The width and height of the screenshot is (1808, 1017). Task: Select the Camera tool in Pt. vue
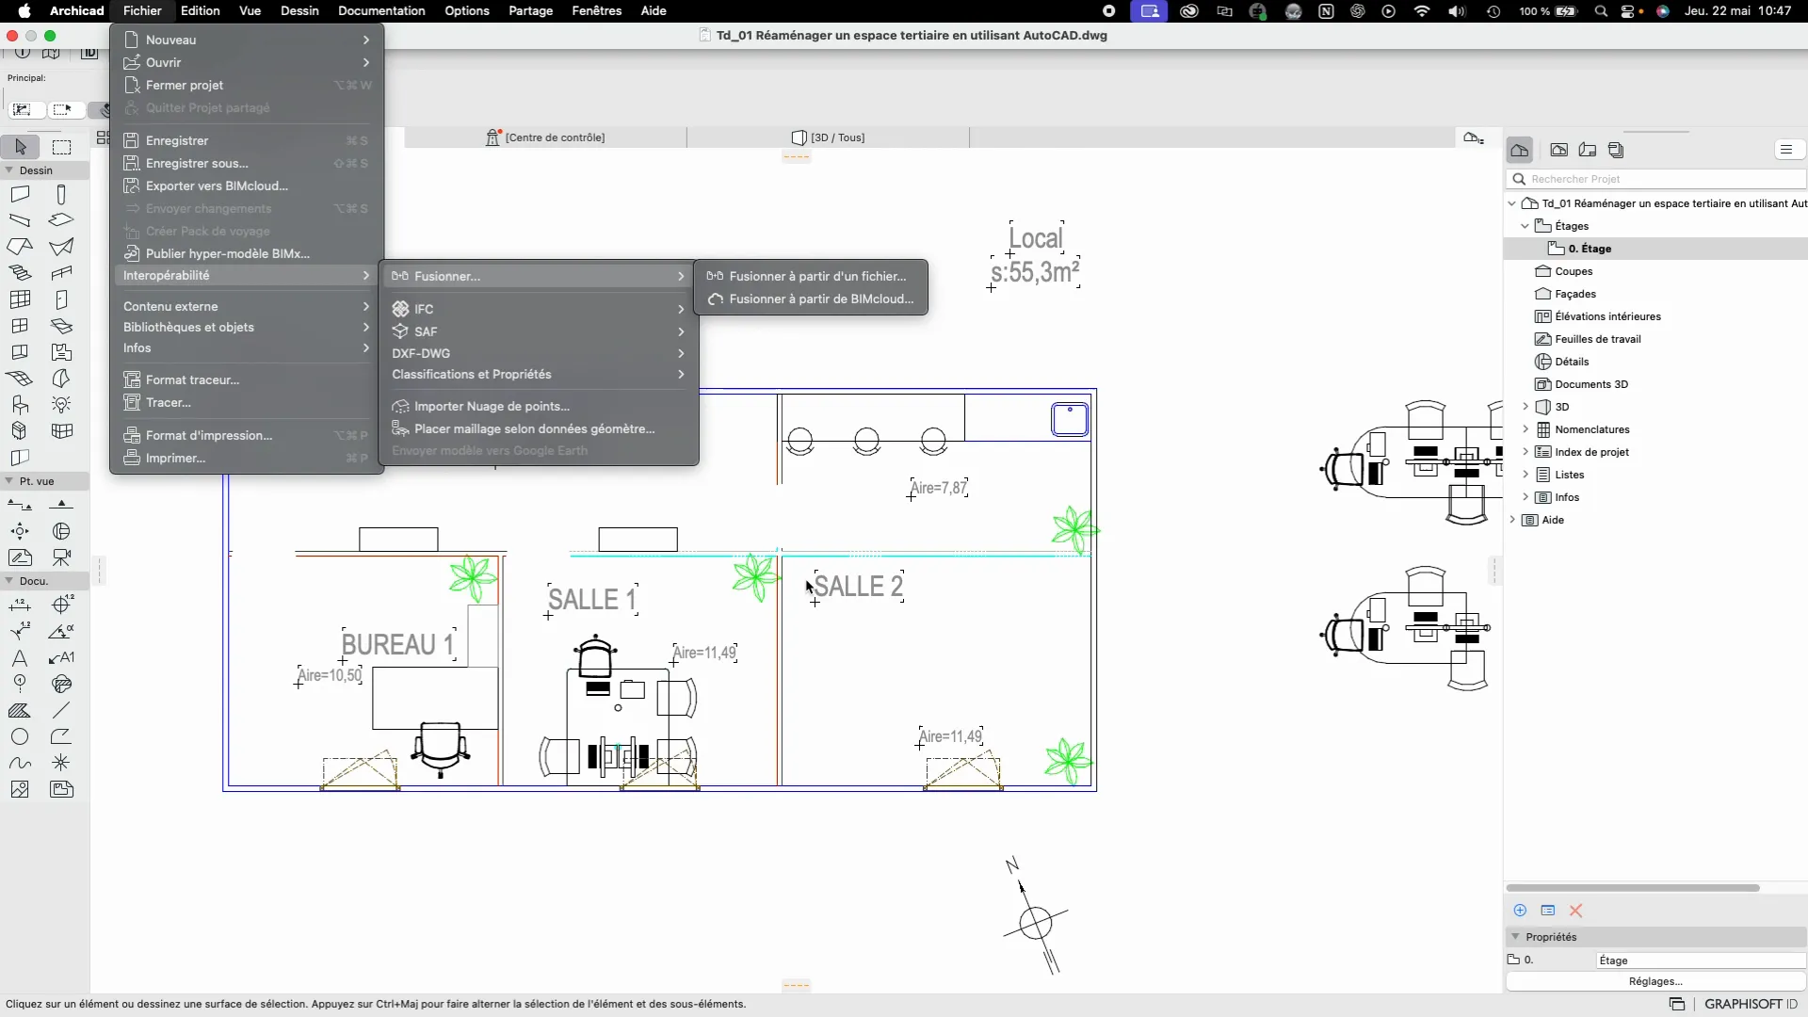[61, 557]
